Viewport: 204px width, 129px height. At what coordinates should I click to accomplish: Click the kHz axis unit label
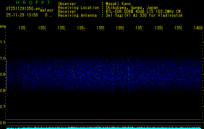(x=3, y=26)
